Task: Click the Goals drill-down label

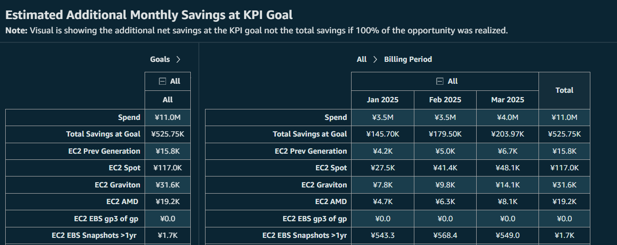Action: (160, 59)
